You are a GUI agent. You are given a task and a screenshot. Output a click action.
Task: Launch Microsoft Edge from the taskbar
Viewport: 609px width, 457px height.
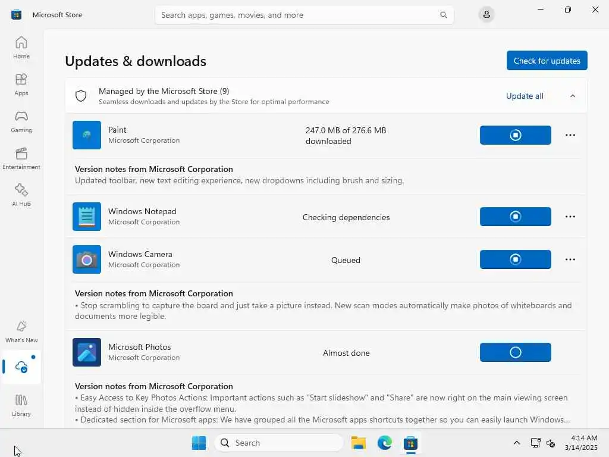coord(385,443)
